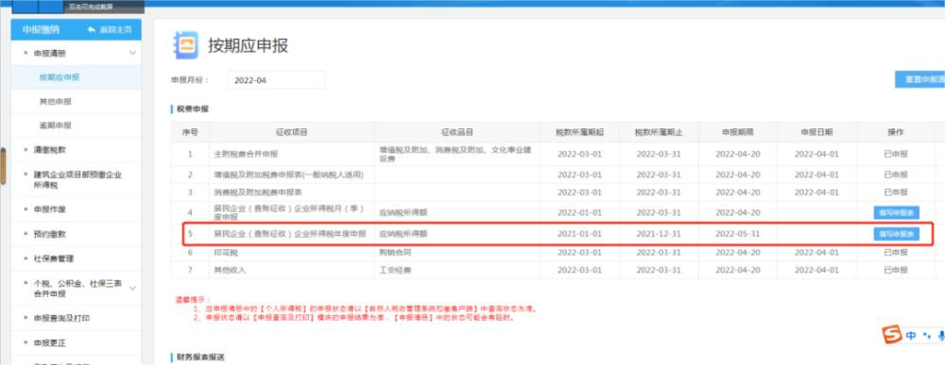Click 填写申报表 for the 企业所得税月(季)度申报 row
The image size is (945, 365).
click(x=896, y=212)
